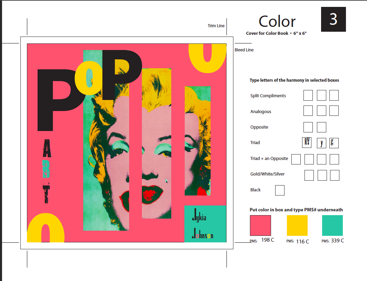367x281 pixels.
Task: Check the box next to Black
Action: coord(280,190)
